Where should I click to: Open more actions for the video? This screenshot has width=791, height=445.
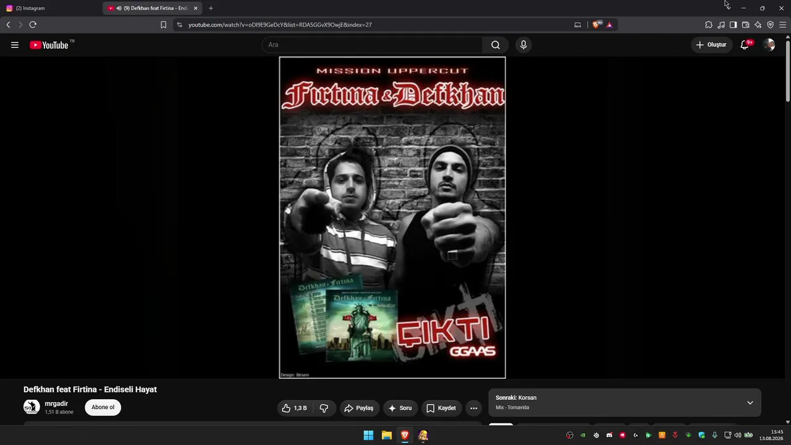click(x=473, y=408)
